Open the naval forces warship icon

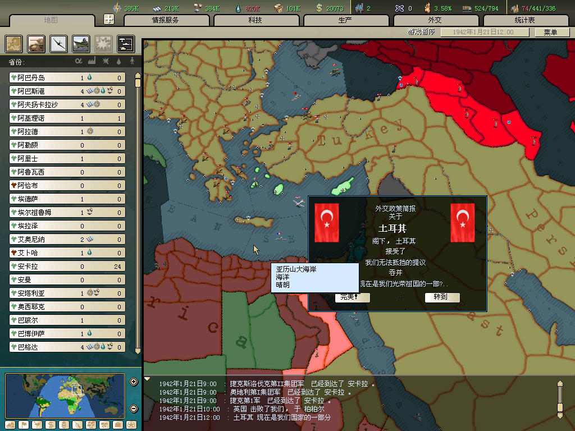click(81, 44)
